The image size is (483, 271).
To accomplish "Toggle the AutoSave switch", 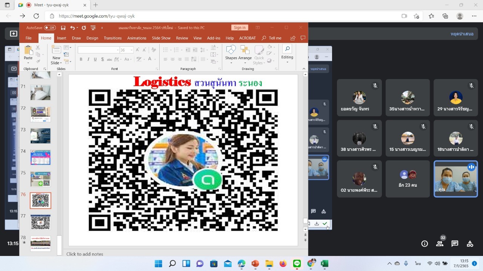I will click(x=50, y=27).
